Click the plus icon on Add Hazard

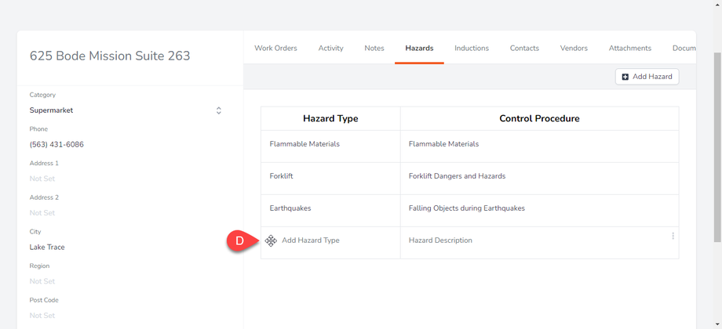(x=625, y=77)
